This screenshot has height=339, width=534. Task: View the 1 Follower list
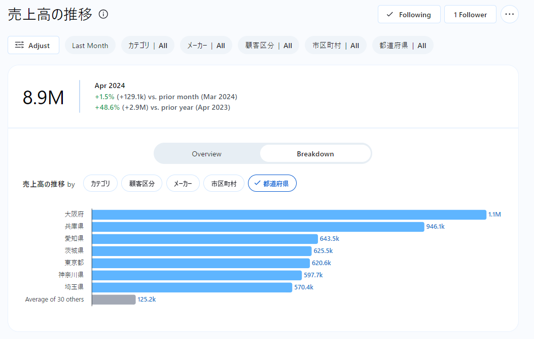470,15
